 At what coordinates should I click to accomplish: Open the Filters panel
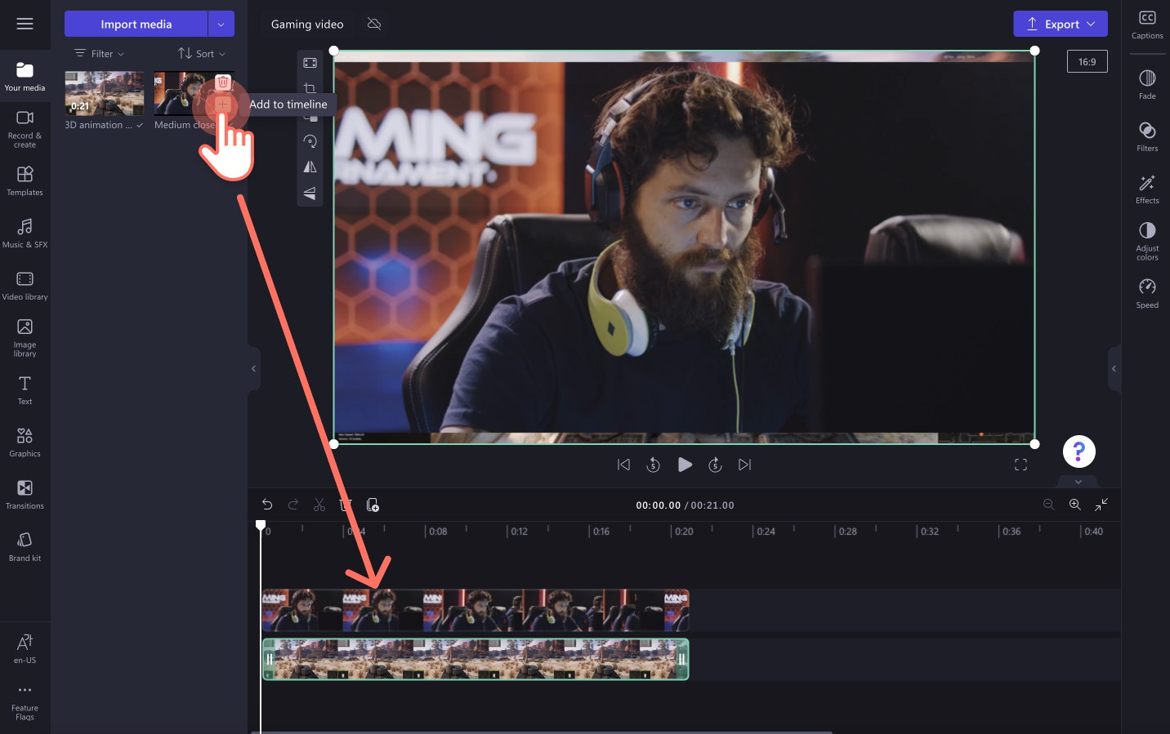(x=1147, y=136)
